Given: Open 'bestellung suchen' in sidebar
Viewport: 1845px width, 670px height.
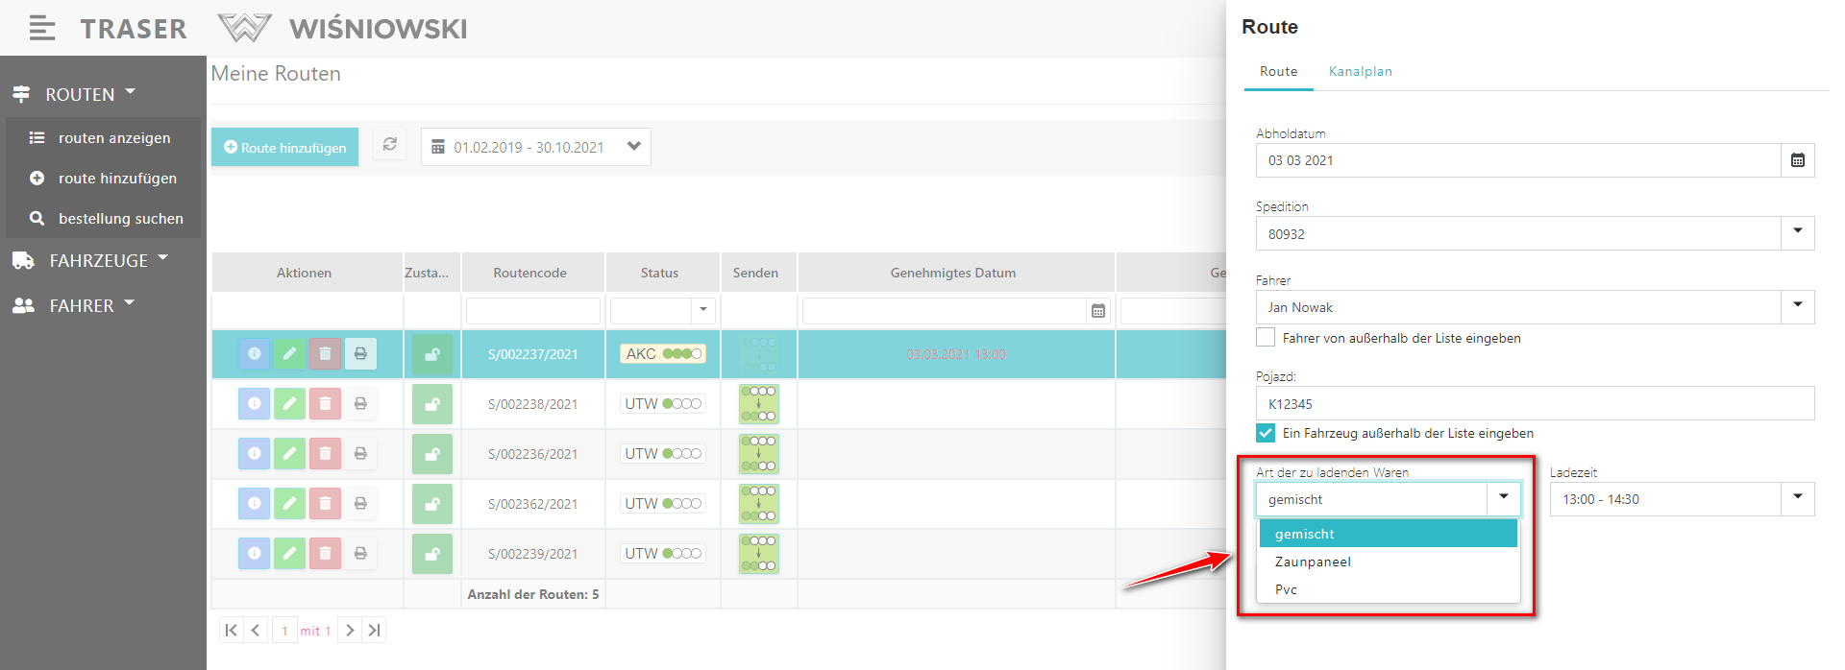Looking at the screenshot, I should 120,219.
